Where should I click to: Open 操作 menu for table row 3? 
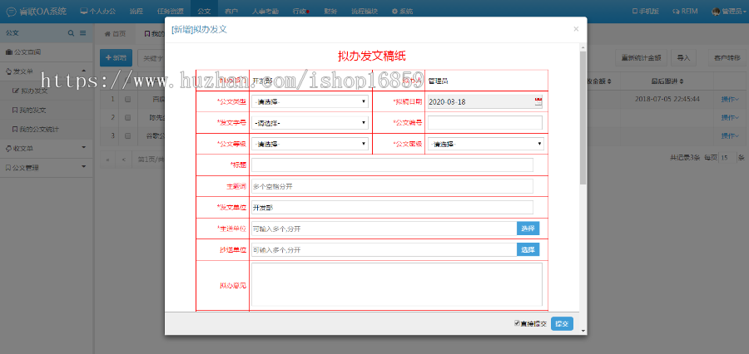(x=730, y=136)
